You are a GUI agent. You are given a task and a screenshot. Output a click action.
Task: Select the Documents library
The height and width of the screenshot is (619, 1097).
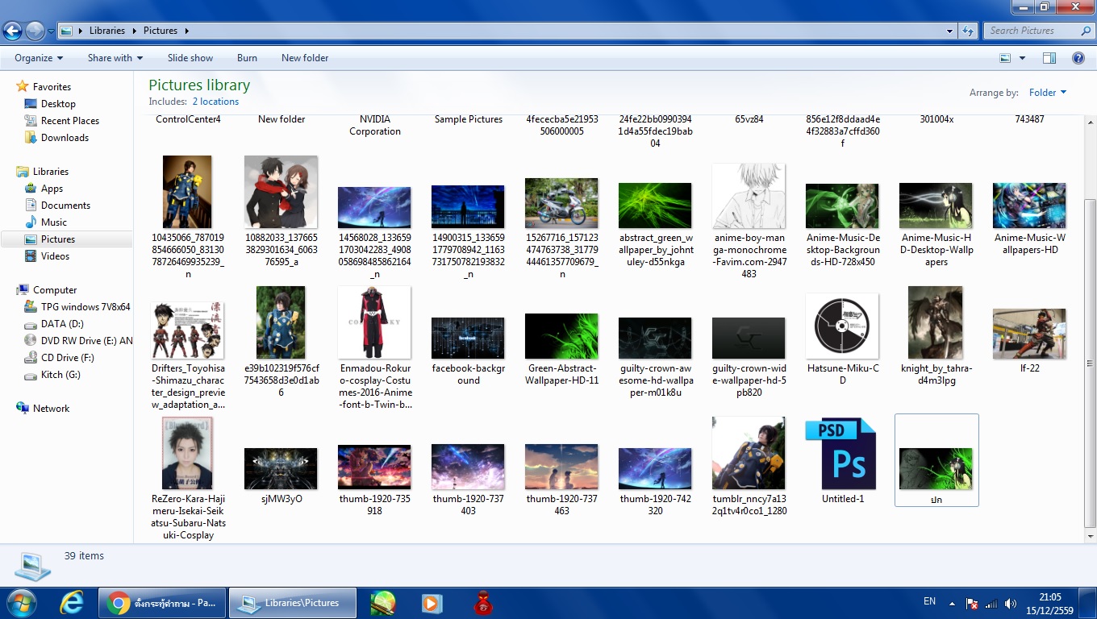pos(65,206)
